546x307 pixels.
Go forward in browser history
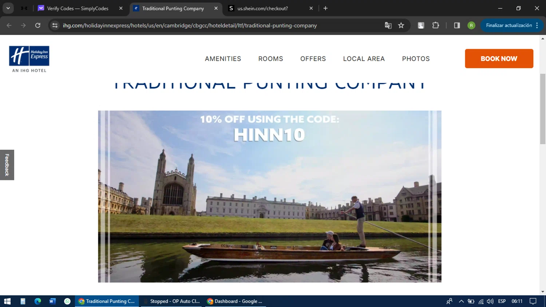(23, 25)
